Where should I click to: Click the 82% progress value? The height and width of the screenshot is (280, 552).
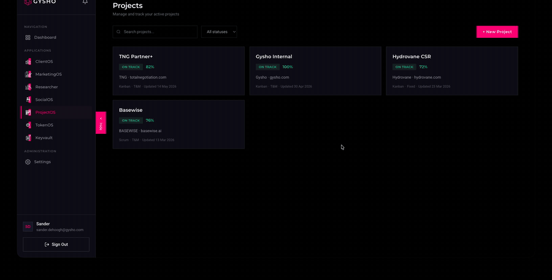pos(150,67)
